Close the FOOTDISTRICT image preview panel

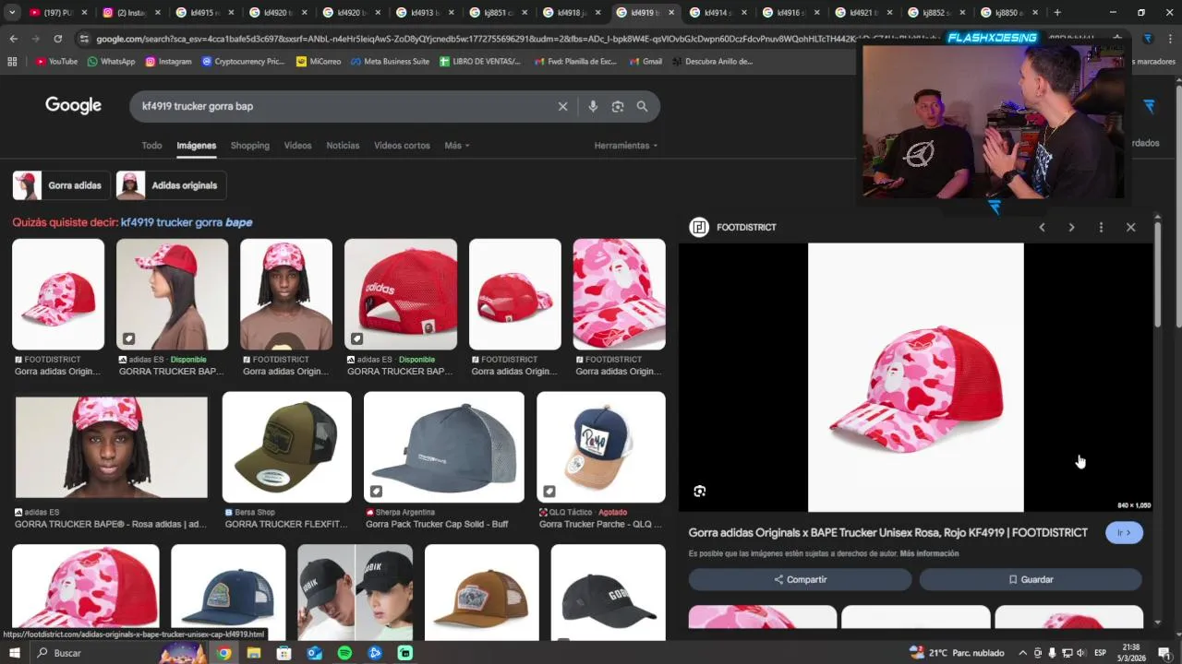click(1130, 227)
